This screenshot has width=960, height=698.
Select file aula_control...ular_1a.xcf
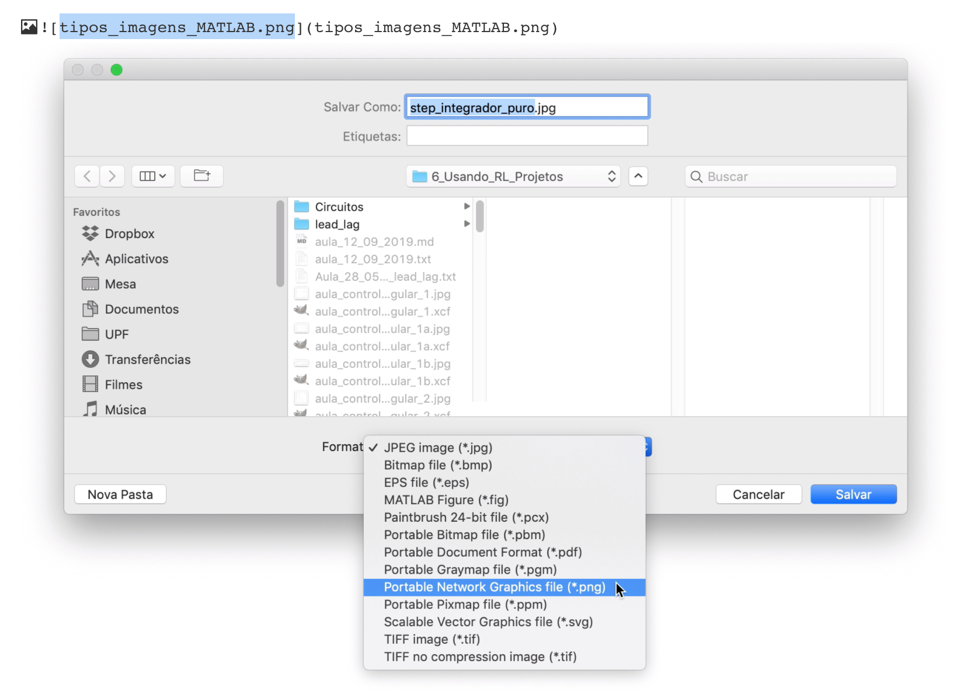[x=382, y=346]
